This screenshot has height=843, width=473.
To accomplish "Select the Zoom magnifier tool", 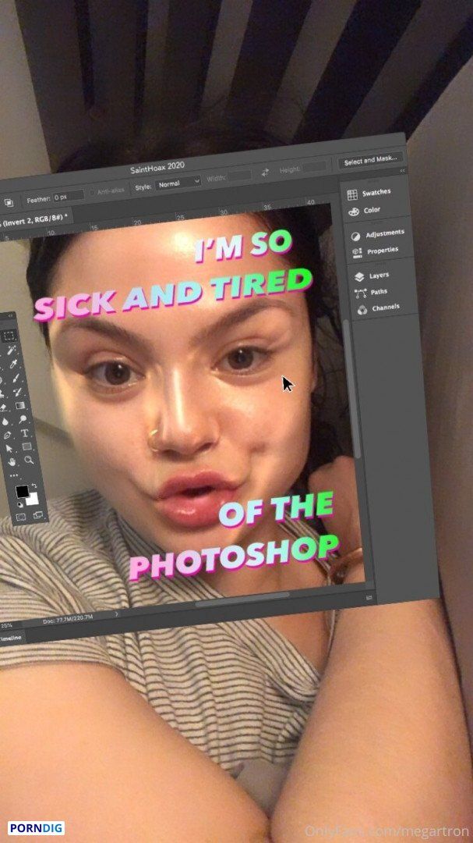I will click(29, 460).
